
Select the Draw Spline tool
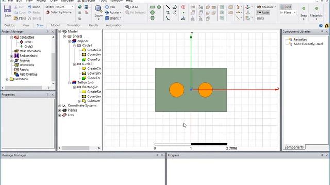coord(168,12)
